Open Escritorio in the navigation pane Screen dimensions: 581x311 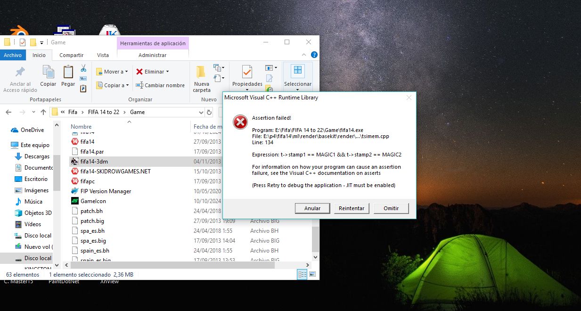coord(32,179)
